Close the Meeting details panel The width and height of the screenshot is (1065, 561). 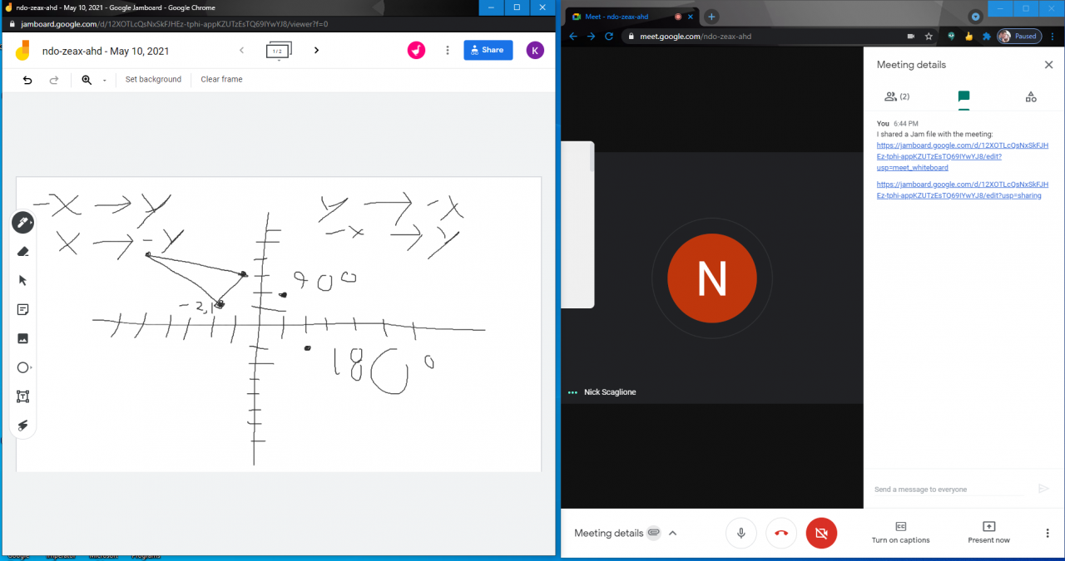(1048, 65)
